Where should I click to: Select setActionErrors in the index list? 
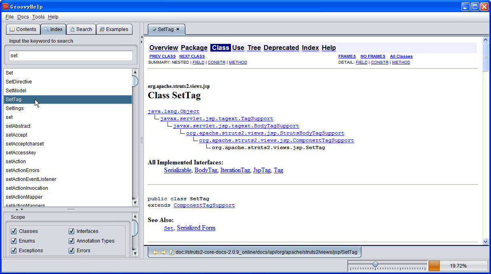click(68, 170)
